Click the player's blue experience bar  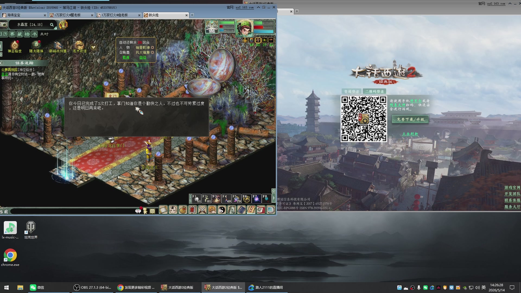pyautogui.click(x=263, y=32)
